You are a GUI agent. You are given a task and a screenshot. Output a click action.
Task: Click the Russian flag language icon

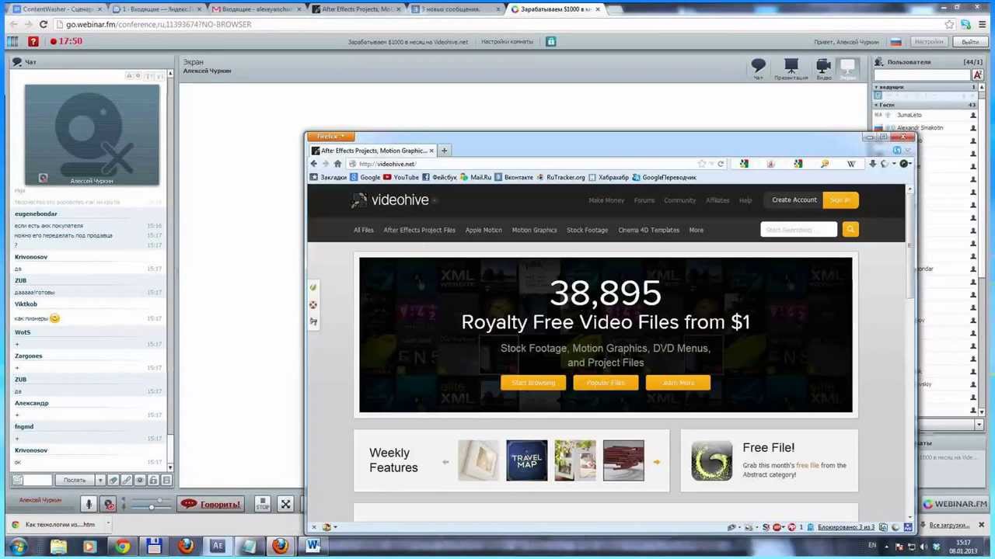[895, 42]
